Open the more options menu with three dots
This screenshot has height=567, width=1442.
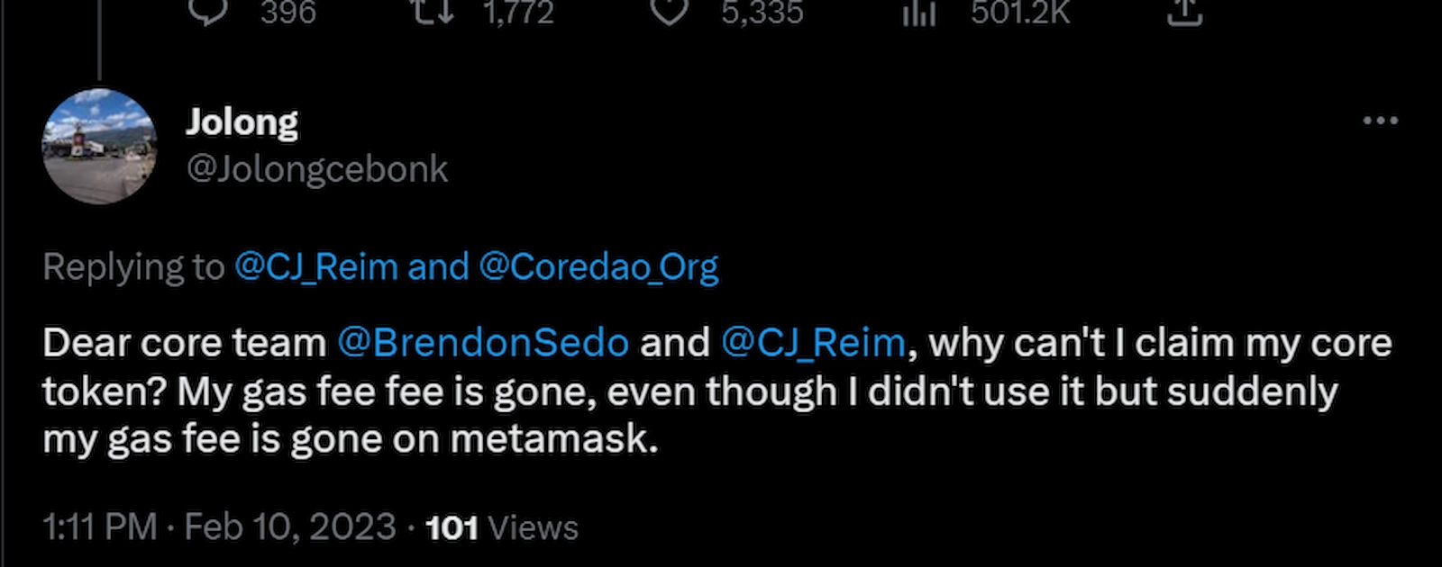pyautogui.click(x=1378, y=120)
